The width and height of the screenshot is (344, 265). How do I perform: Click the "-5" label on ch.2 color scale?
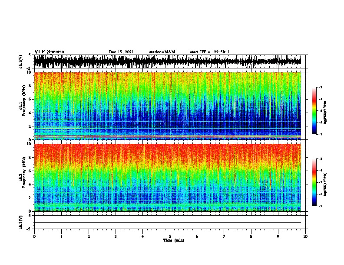point(321,182)
